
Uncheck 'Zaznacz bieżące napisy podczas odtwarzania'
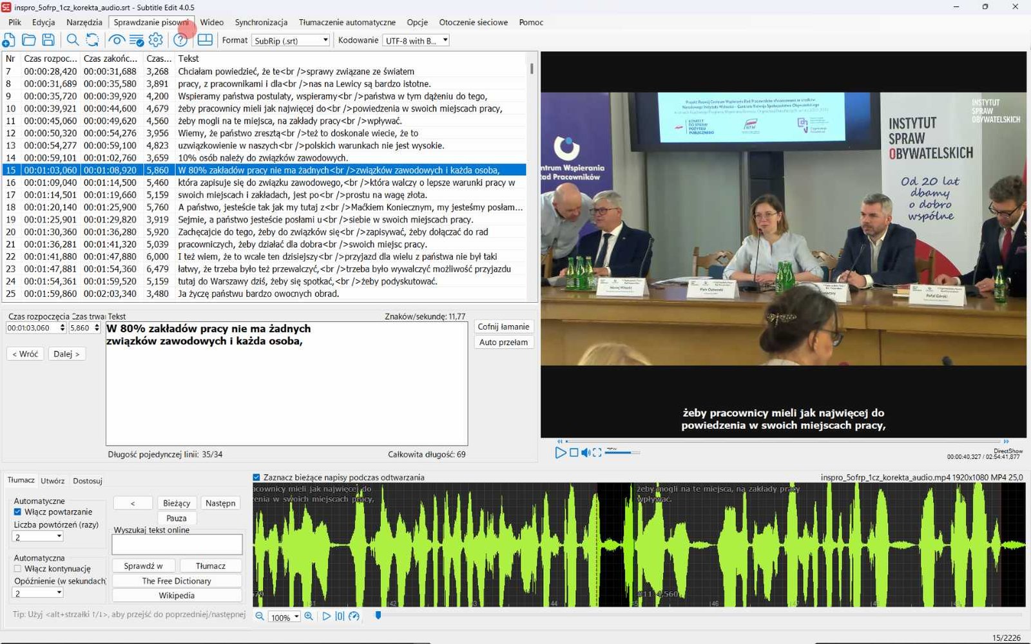pyautogui.click(x=256, y=477)
